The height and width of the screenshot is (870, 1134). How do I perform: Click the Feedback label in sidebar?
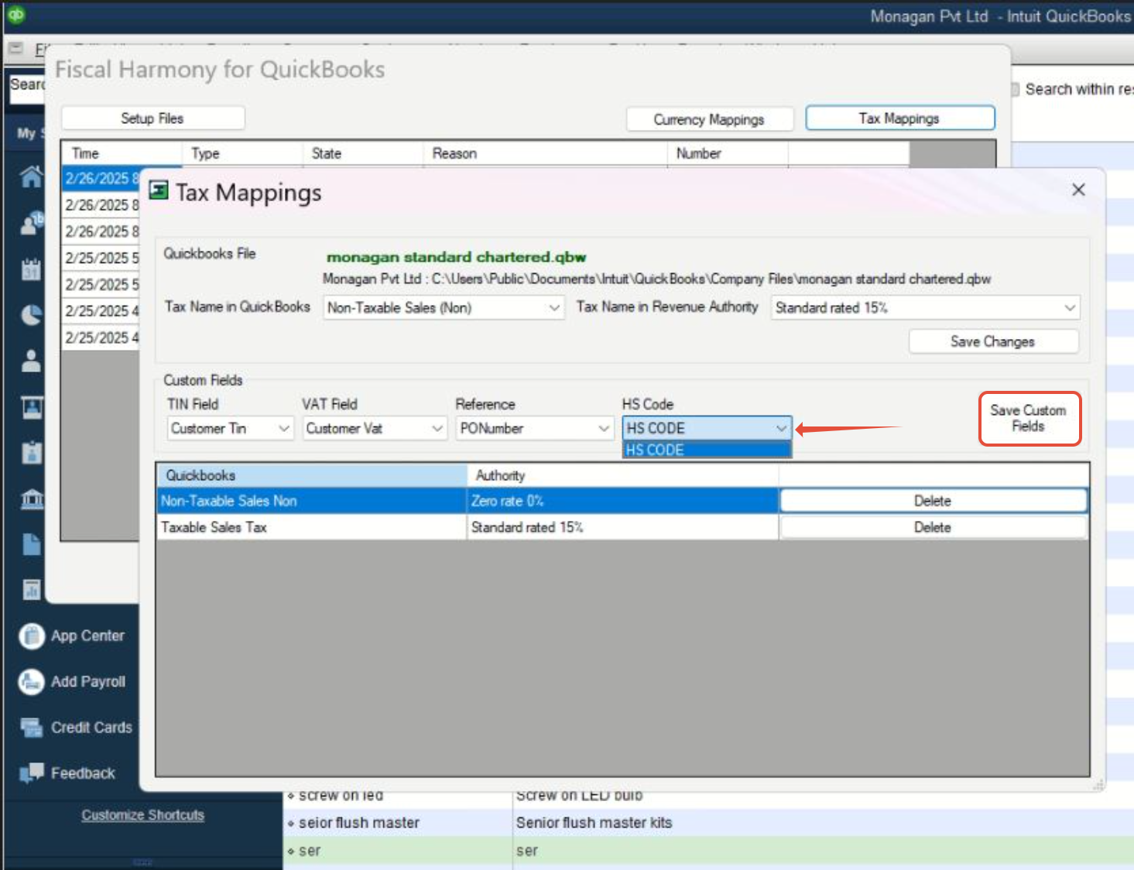[x=83, y=772]
